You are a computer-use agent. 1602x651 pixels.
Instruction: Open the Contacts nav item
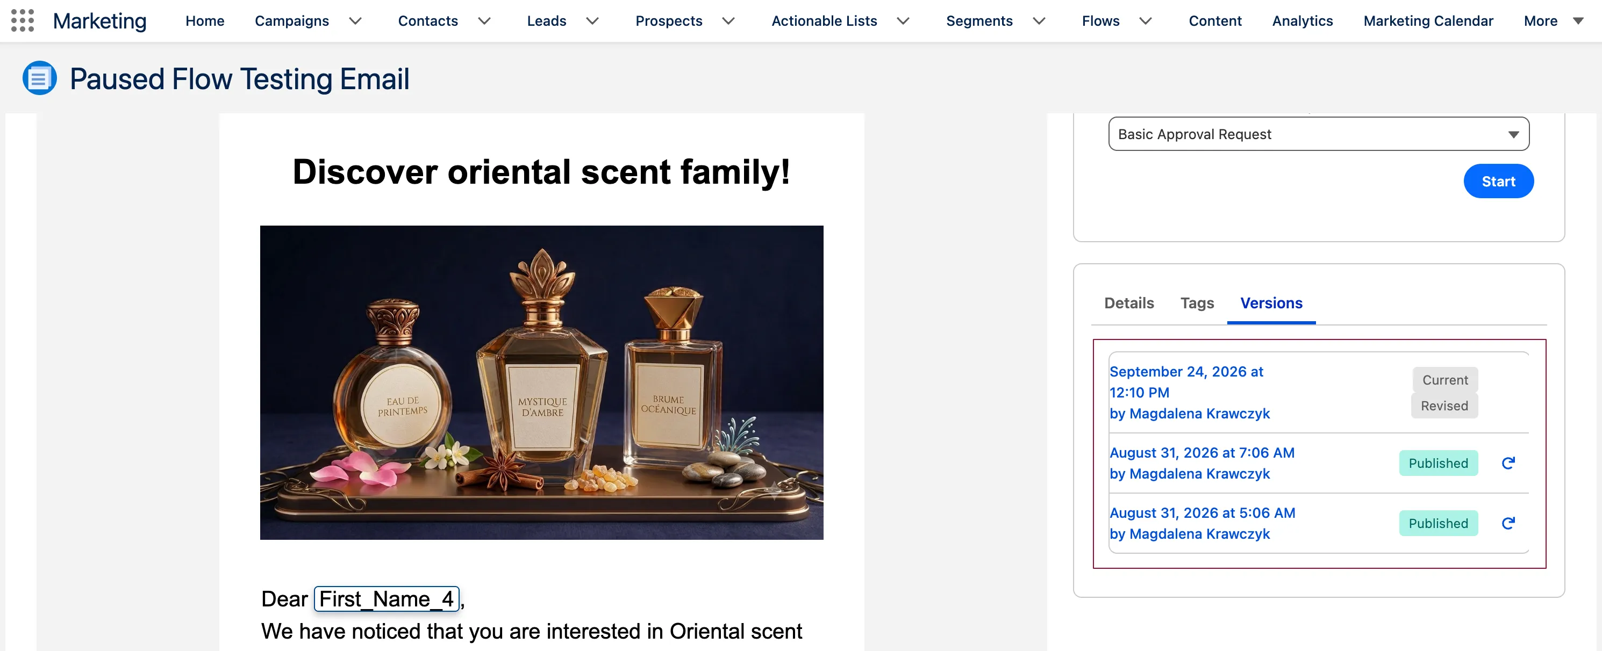pyautogui.click(x=428, y=21)
